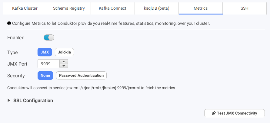Click the info icon beside Configure Metrics
The height and width of the screenshot is (123, 270).
(9, 23)
